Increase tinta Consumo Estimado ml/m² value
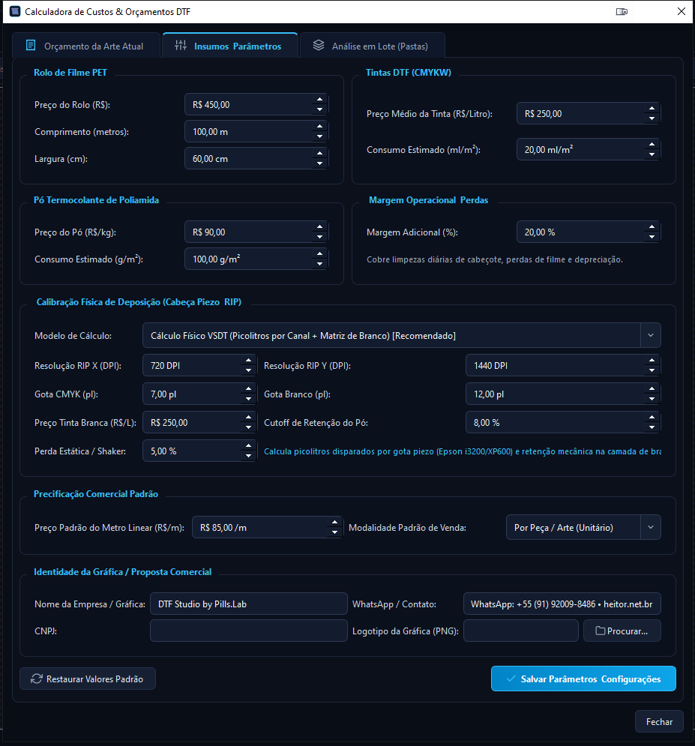695x746 pixels. pyautogui.click(x=652, y=144)
